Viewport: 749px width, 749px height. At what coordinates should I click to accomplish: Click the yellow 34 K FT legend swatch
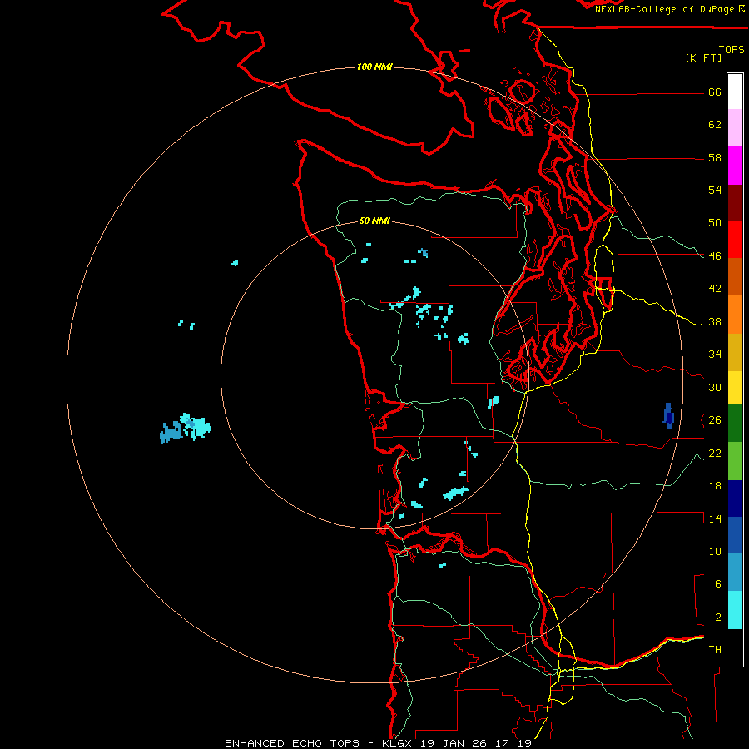click(x=735, y=388)
